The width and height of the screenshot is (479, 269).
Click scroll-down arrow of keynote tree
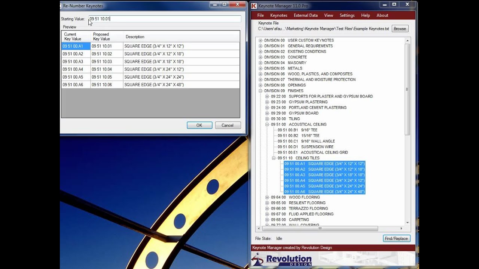click(408, 223)
